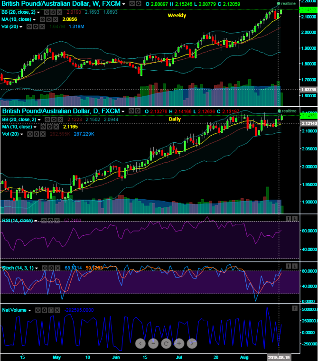Toggle visibility eye of daily Vol (20) indicator

(x=30, y=134)
